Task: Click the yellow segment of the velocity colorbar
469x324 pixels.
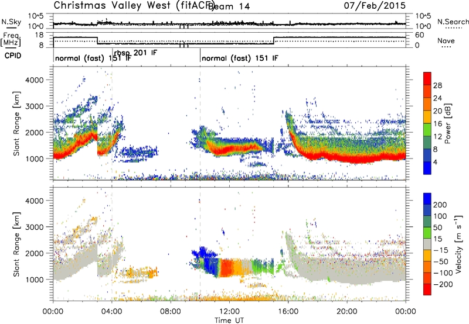Action: click(427, 256)
